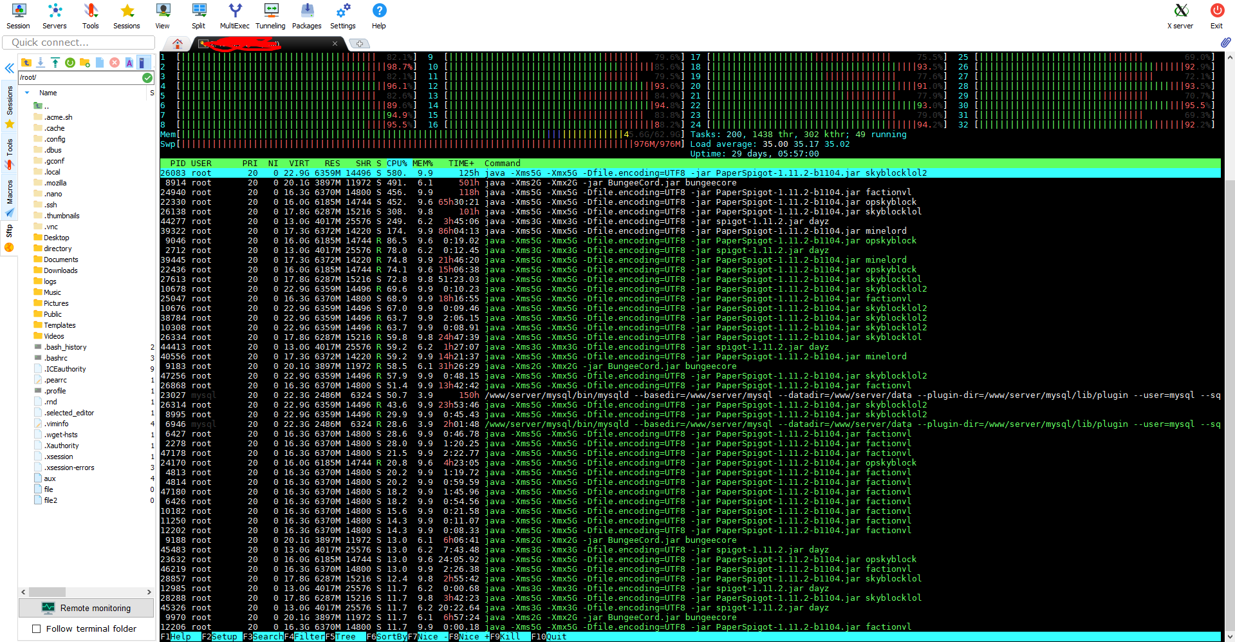Refresh the SFTP folder with green icon
The width and height of the screenshot is (1235, 642).
70,62
